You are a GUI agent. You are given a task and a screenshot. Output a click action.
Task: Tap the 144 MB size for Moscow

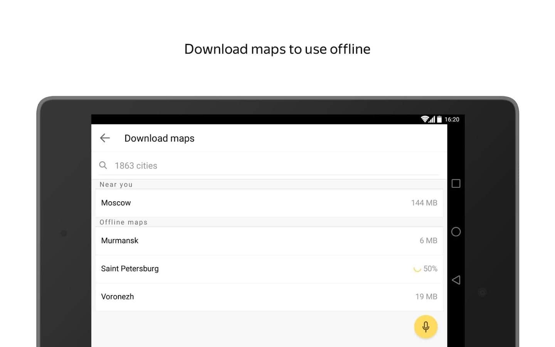coord(424,203)
